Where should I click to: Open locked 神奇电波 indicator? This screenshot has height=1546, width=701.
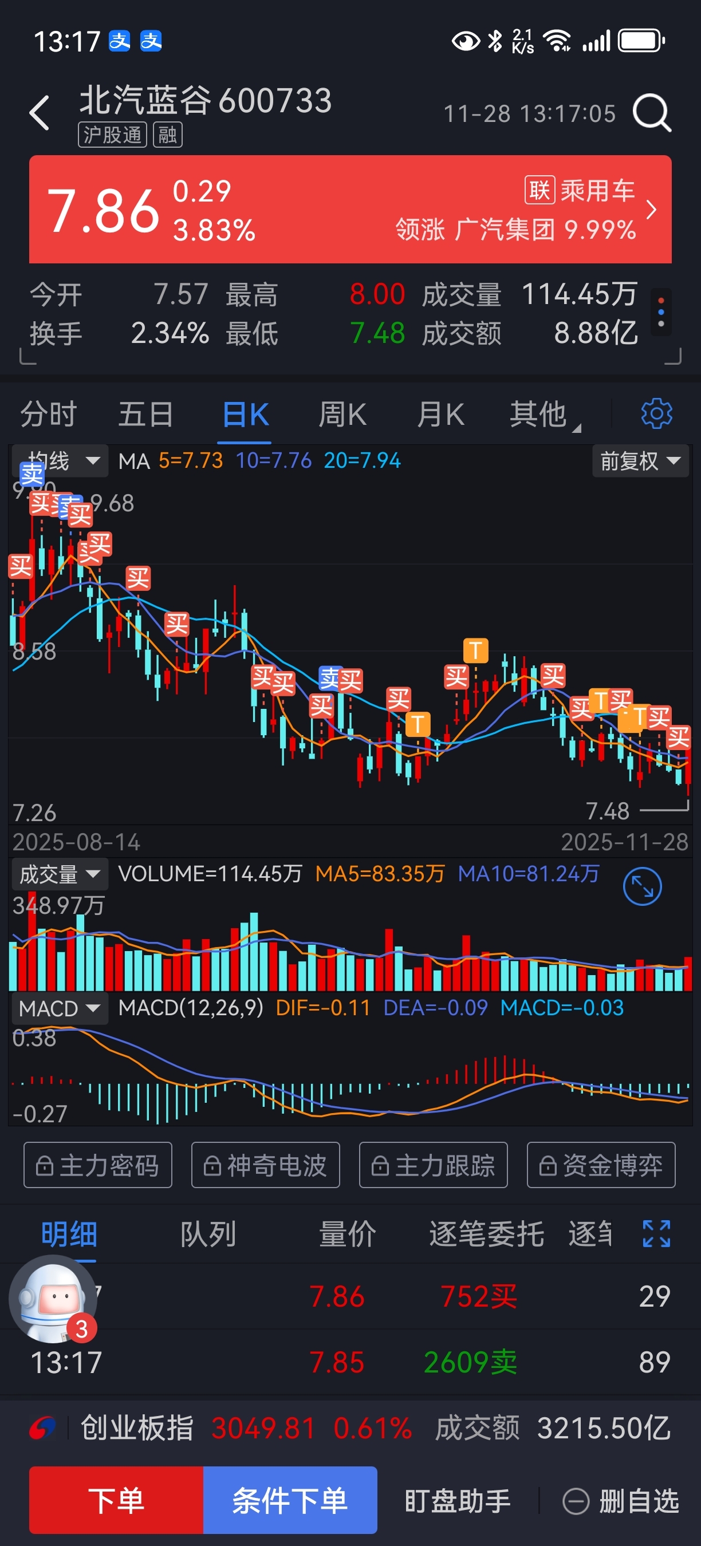click(265, 1165)
